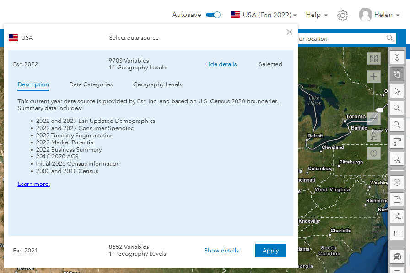Image resolution: width=410 pixels, height=273 pixels.
Task: Toggle the Autosave switch off
Action: click(213, 15)
